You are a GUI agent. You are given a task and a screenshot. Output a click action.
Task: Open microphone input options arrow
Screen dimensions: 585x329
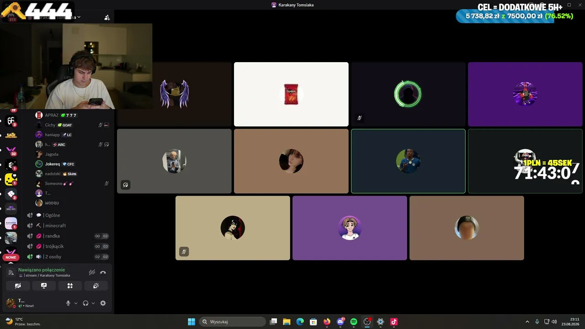[x=76, y=303]
